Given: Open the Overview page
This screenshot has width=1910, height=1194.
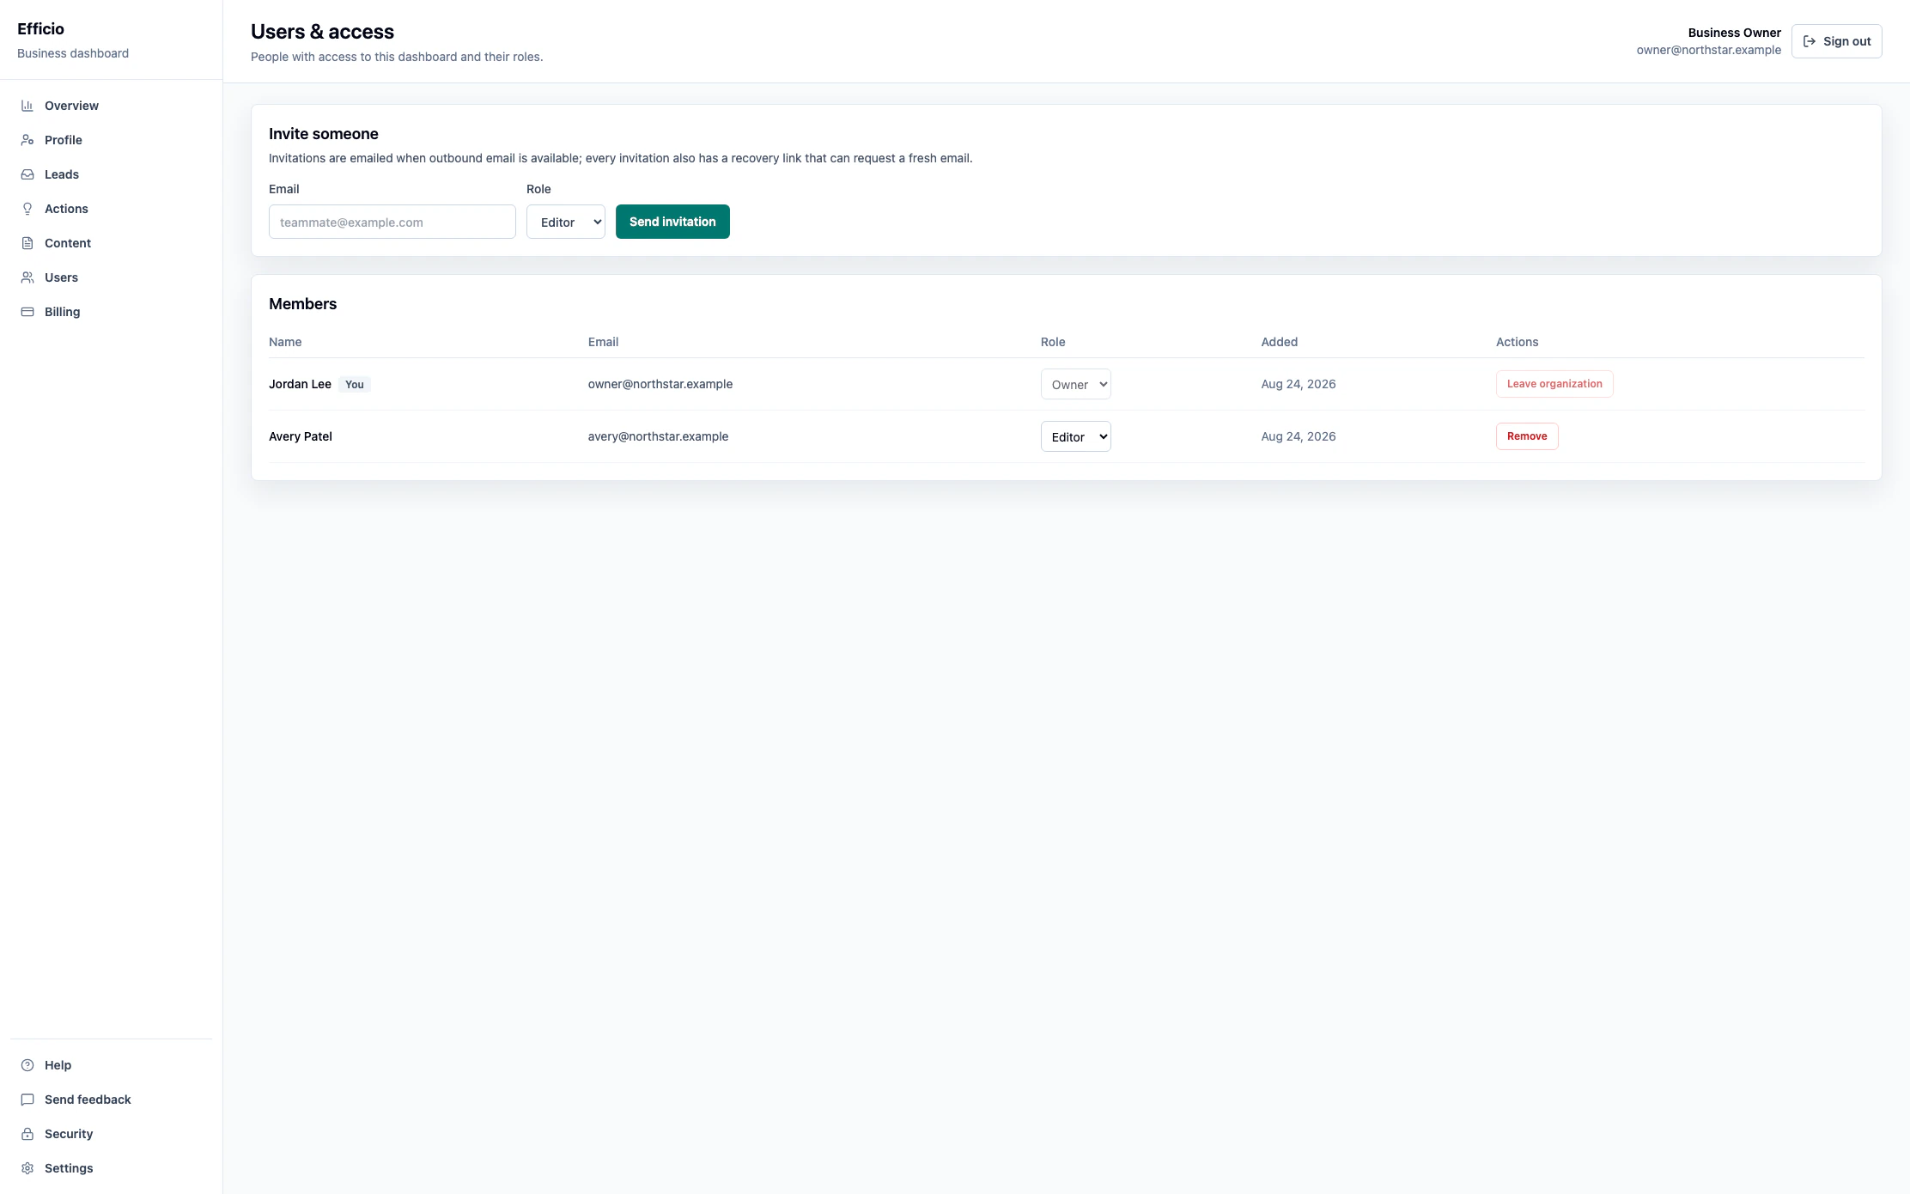Looking at the screenshot, I should tap(111, 106).
